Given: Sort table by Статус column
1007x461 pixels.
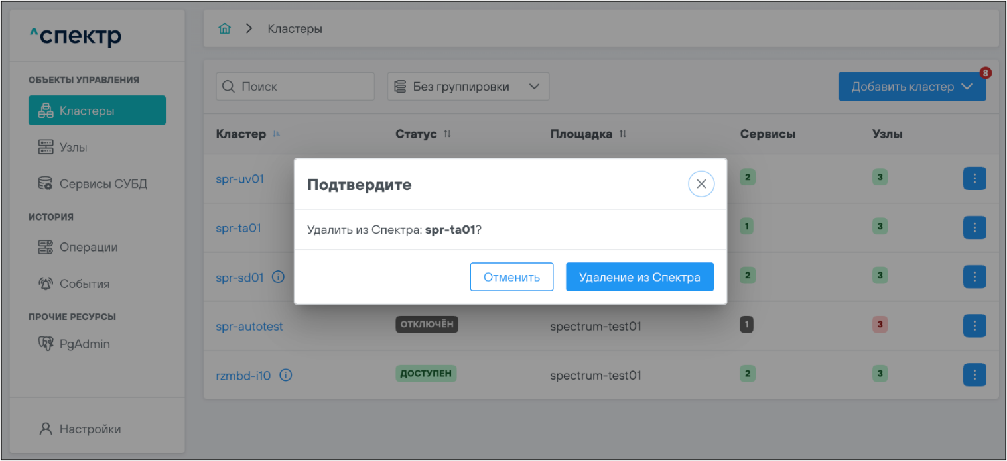Looking at the screenshot, I should 447,134.
